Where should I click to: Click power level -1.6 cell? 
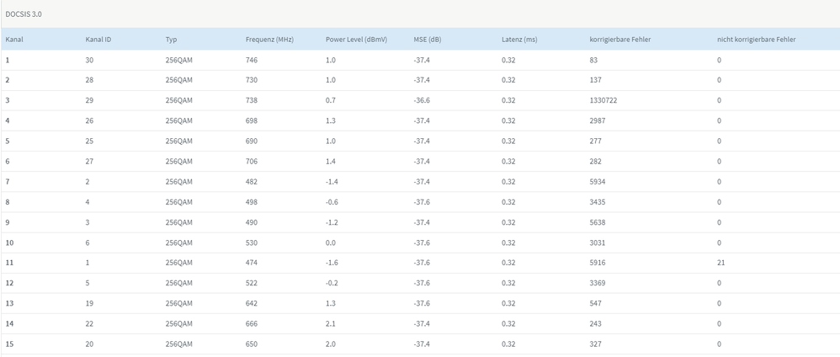(x=332, y=263)
